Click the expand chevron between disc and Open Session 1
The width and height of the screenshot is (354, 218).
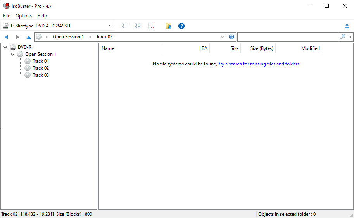coord(47,37)
